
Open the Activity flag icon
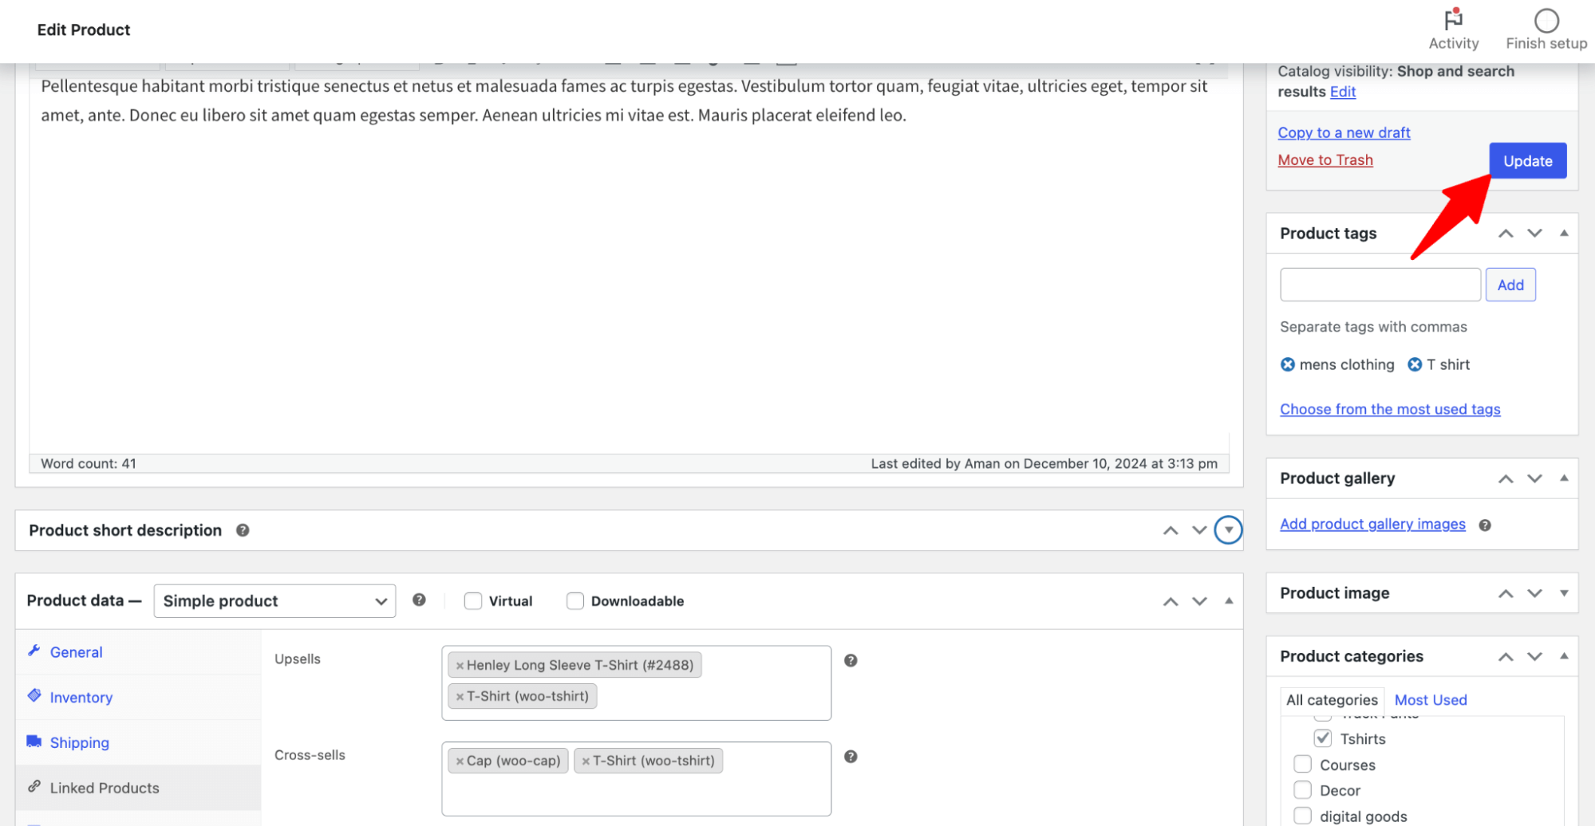tap(1453, 19)
